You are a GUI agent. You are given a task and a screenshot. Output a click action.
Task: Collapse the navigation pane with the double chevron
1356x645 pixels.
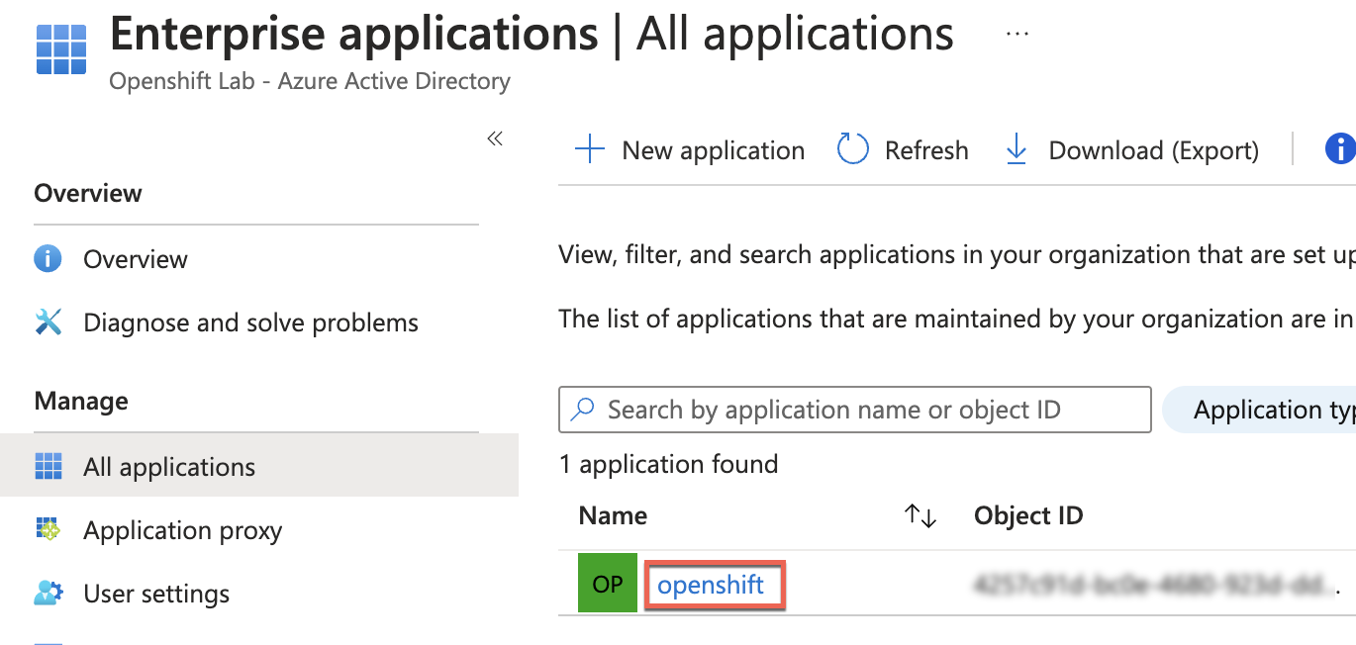tap(495, 138)
